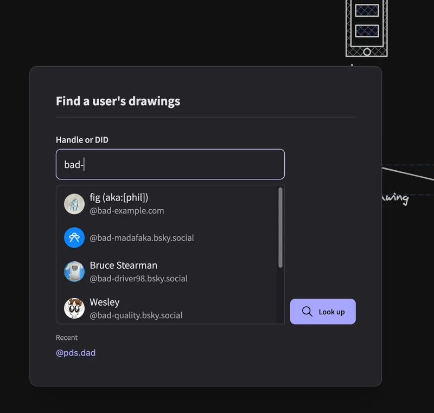
Task: Click Wesley's avatar image
Action: (x=74, y=308)
